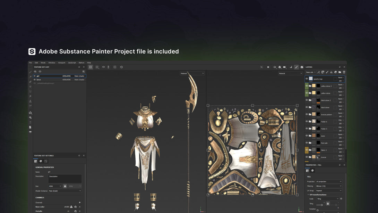Open the Edit menu
This screenshot has height=213, width=378.
[36, 63]
